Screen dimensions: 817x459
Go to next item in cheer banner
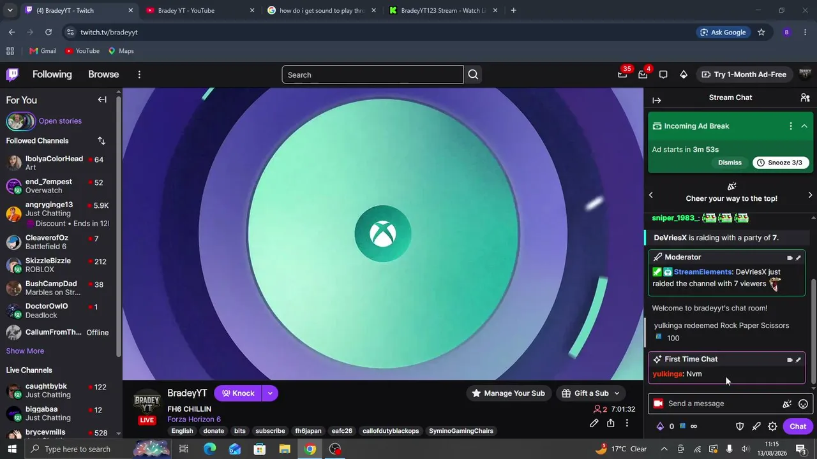[810, 195]
